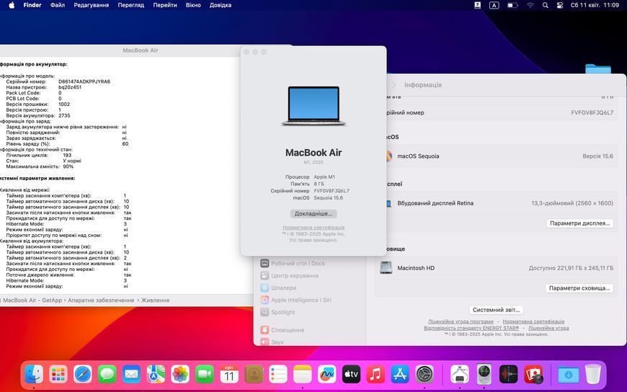Image resolution: width=627 pixels, height=392 pixels.
Task: Open Ліцензійна угода програми link
Action: 461,321
